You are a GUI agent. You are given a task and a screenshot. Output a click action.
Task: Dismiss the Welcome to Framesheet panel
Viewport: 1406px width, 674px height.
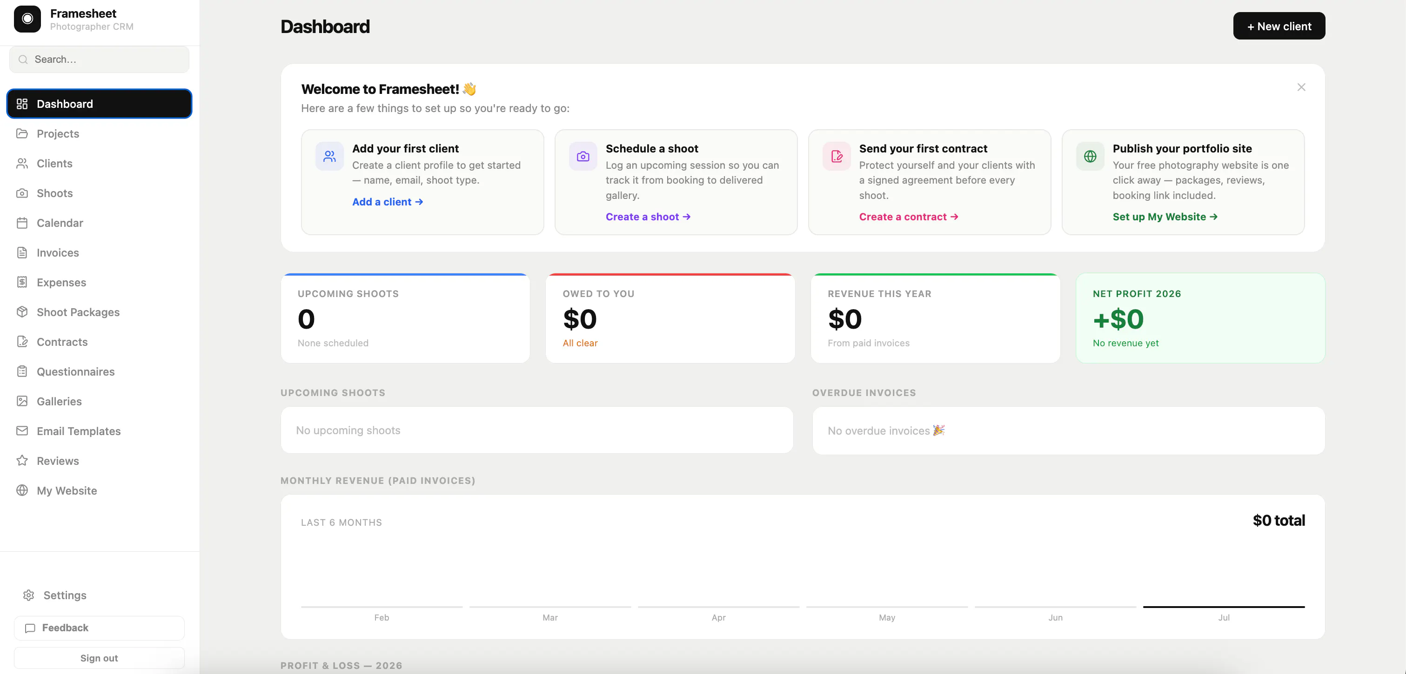[1301, 87]
